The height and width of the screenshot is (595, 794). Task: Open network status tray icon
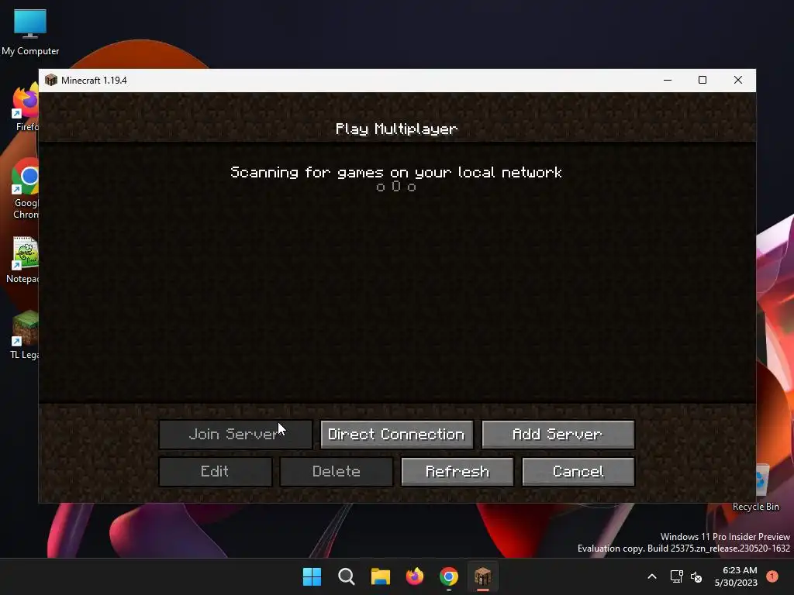(x=676, y=576)
